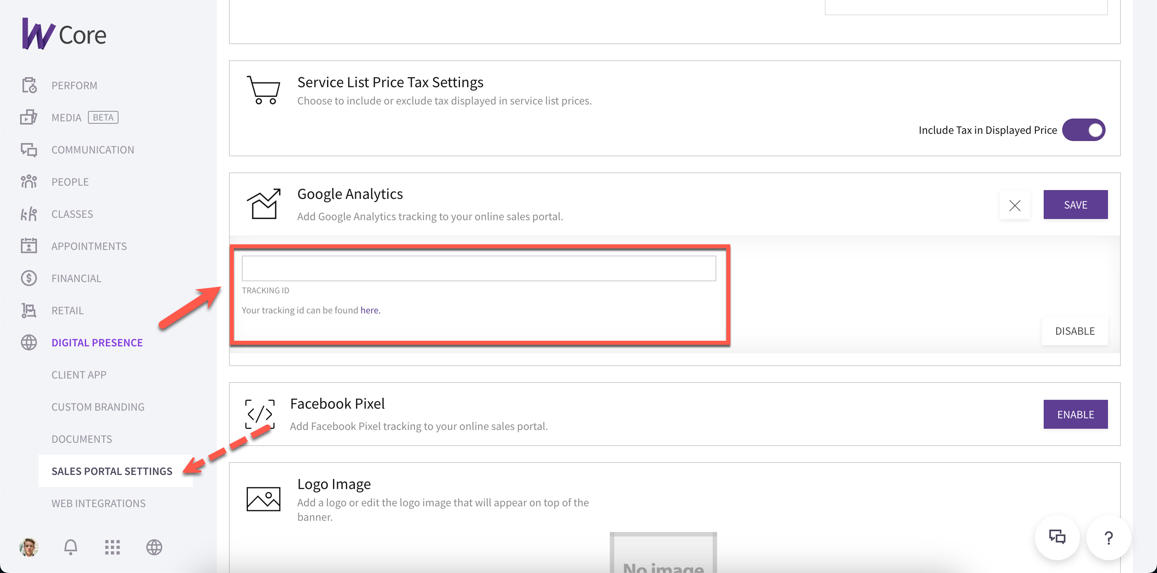
Task: Click the Logo Image picture icon
Action: click(x=264, y=499)
